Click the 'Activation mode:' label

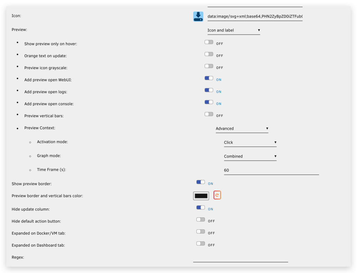click(x=52, y=142)
